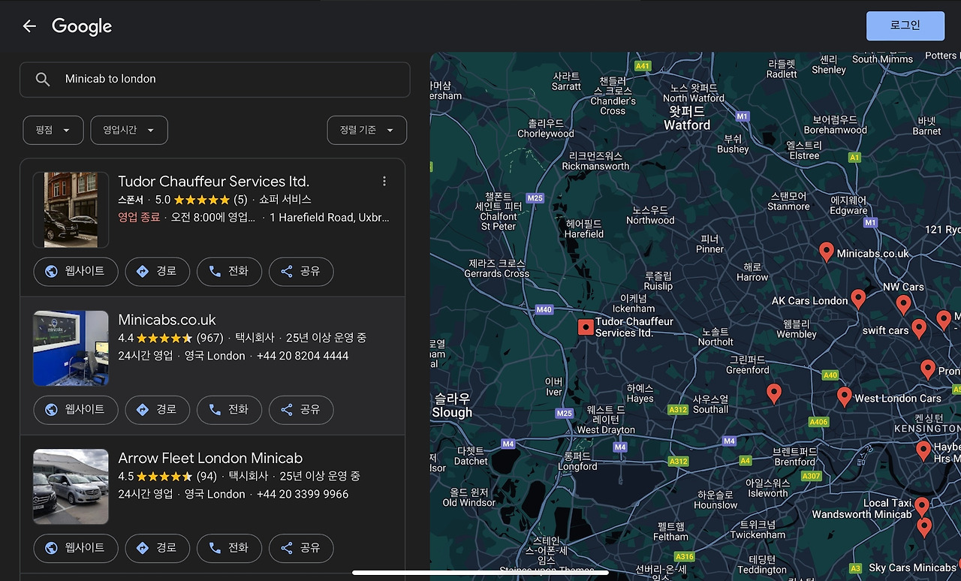Viewport: 961px width, 581px height.
Task: Click the 스폰서 sponsored label
Action: (x=131, y=200)
